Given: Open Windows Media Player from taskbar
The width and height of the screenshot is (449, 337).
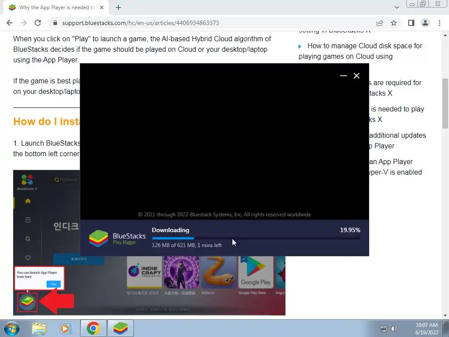Looking at the screenshot, I should pyautogui.click(x=66, y=328).
